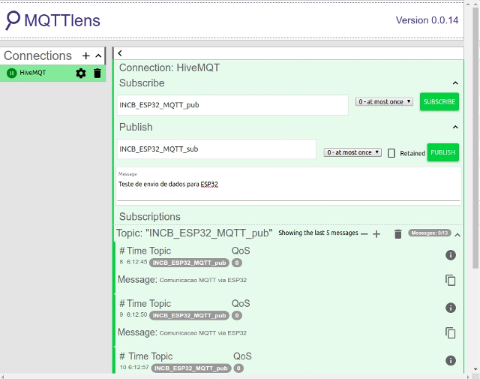Copy message 8 content
The width and height of the screenshot is (480, 379).
coord(451,281)
